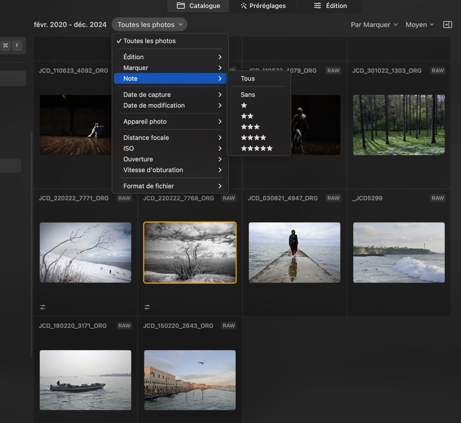Click the Préréglages magic wand icon
The height and width of the screenshot is (423, 461).
(x=243, y=5)
